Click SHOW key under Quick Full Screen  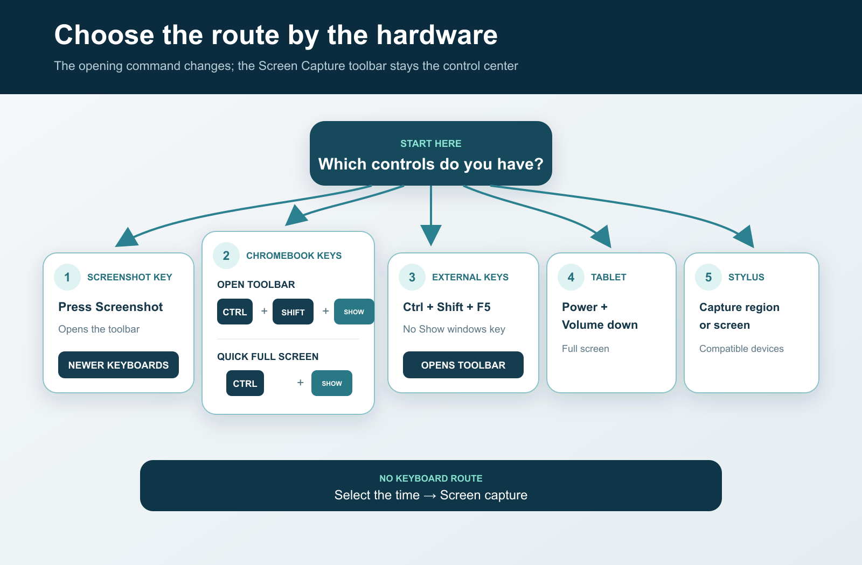pos(332,383)
